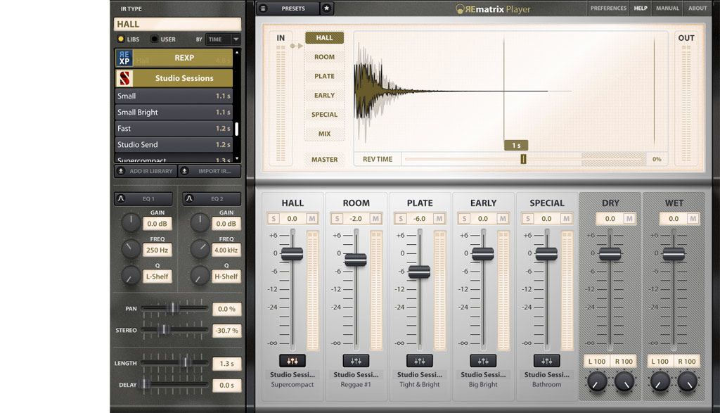720x413 pixels.
Task: Click the EQ 2 curve icon
Action: [189, 198]
